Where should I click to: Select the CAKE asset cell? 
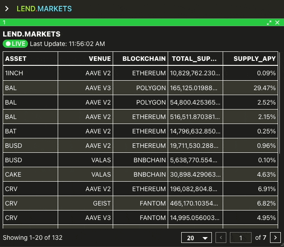tap(31, 174)
